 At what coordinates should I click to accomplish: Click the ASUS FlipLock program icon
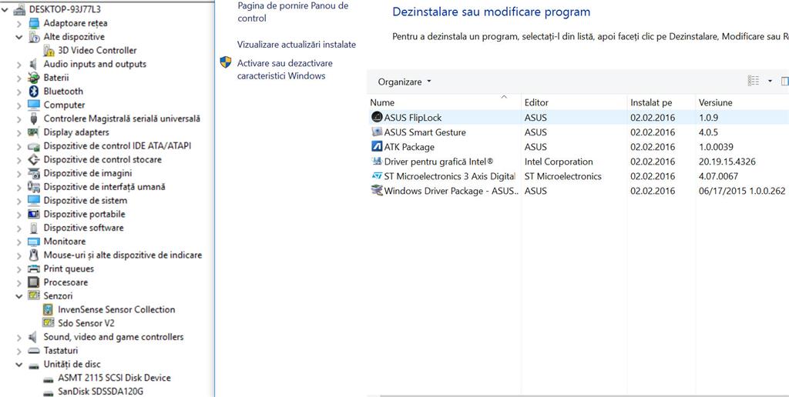377,117
